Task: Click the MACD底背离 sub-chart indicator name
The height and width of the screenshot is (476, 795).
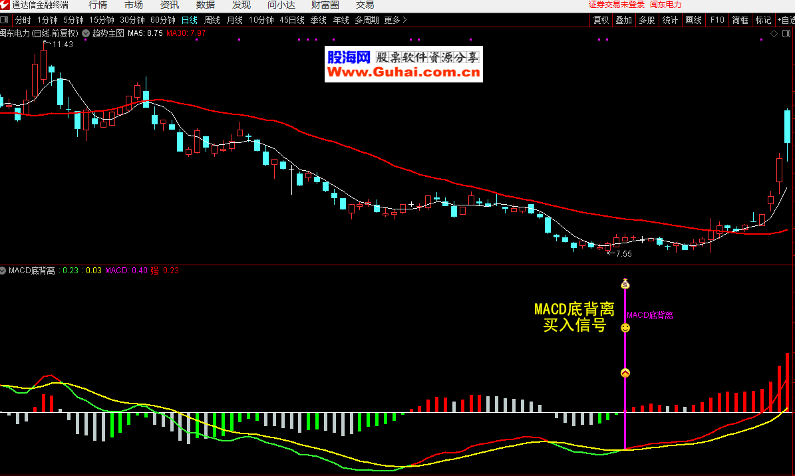Action: click(x=31, y=271)
